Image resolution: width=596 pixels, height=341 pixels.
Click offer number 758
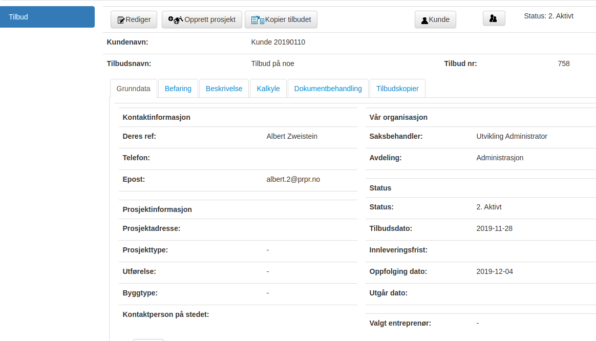564,63
